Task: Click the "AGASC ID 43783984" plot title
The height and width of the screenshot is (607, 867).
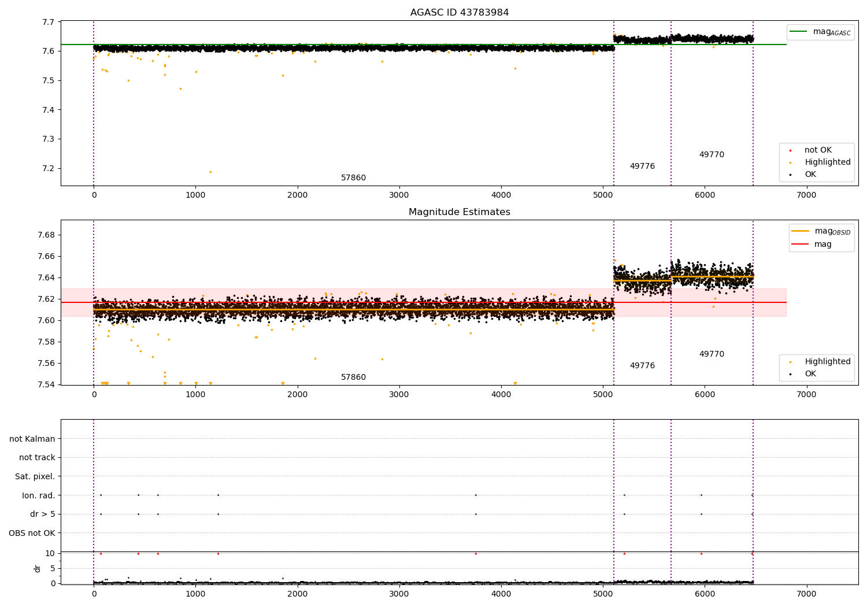Action: click(x=460, y=13)
